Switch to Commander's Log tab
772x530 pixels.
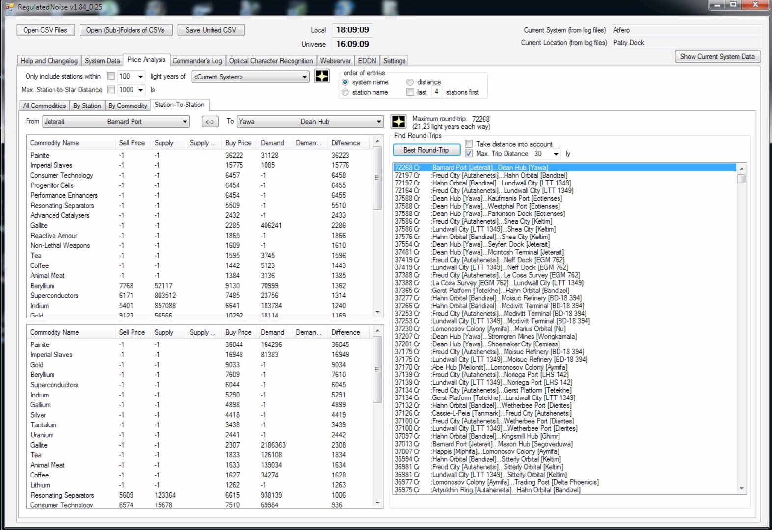tap(197, 61)
